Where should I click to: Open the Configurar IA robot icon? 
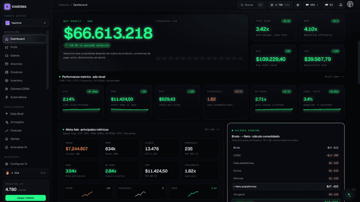[7, 164]
